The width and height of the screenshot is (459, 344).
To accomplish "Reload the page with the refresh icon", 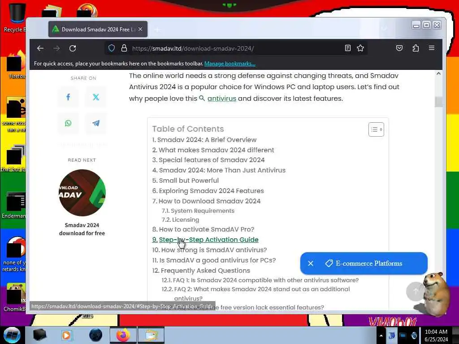I will pyautogui.click(x=73, y=48).
